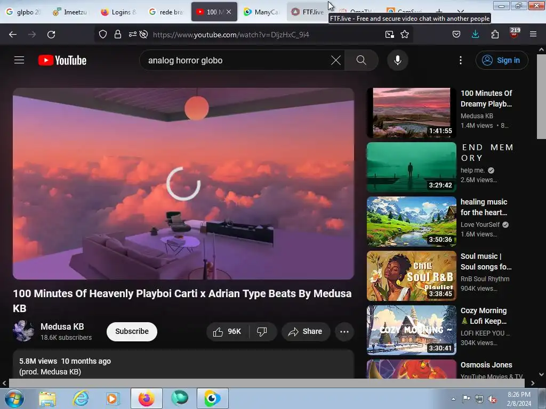546x409 pixels.
Task: Show hidden system tray icons
Action: (453, 399)
